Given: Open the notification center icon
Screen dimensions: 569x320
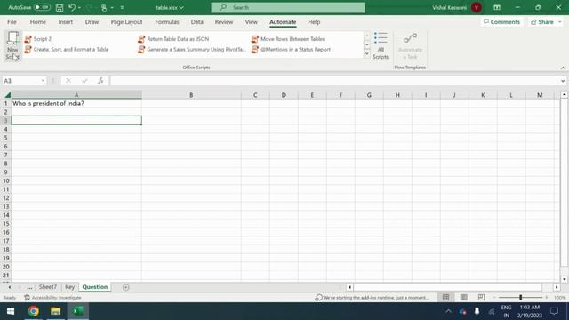Looking at the screenshot, I should coord(554,311).
